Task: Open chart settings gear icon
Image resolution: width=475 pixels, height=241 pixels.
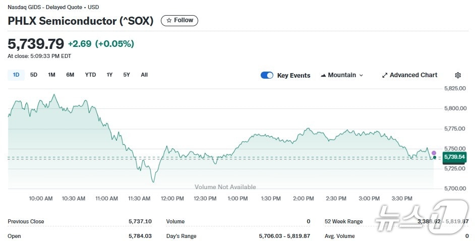Action: [458, 75]
